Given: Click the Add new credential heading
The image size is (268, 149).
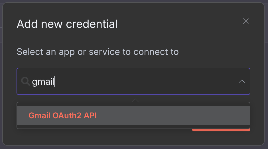Looking at the screenshot, I should tap(67, 24).
